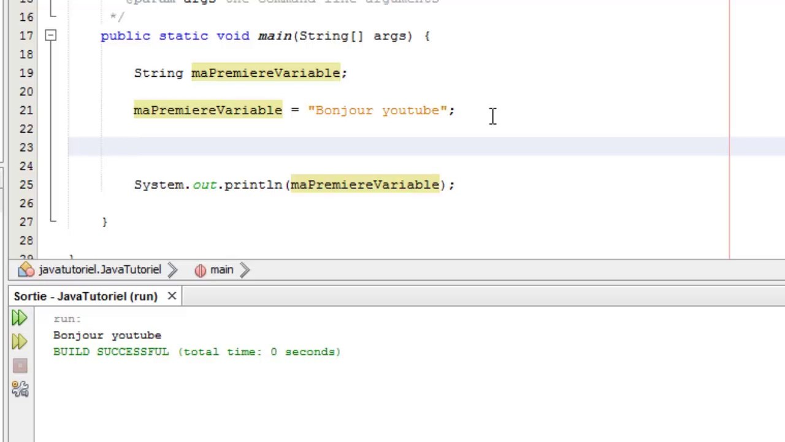
Task: Click the run: line in output
Action: (x=67, y=319)
